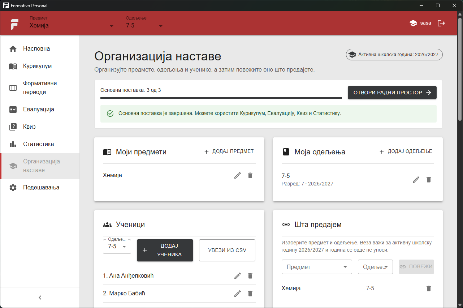Image resolution: width=463 pixels, height=308 pixels.
Task: Edit student Ана Анђелковић
Action: click(x=237, y=276)
